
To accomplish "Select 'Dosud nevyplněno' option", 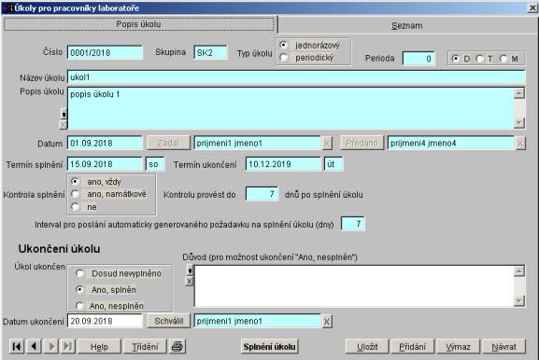I will point(79,273).
